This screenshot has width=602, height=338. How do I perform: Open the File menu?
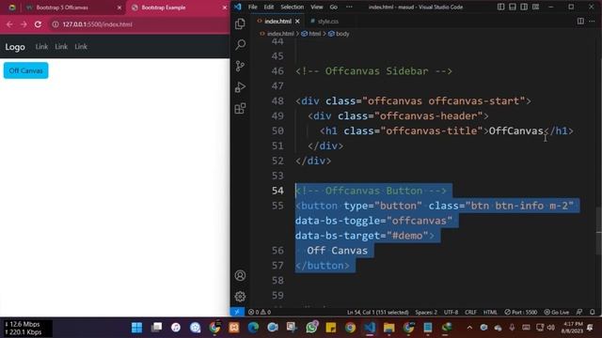[x=253, y=7]
